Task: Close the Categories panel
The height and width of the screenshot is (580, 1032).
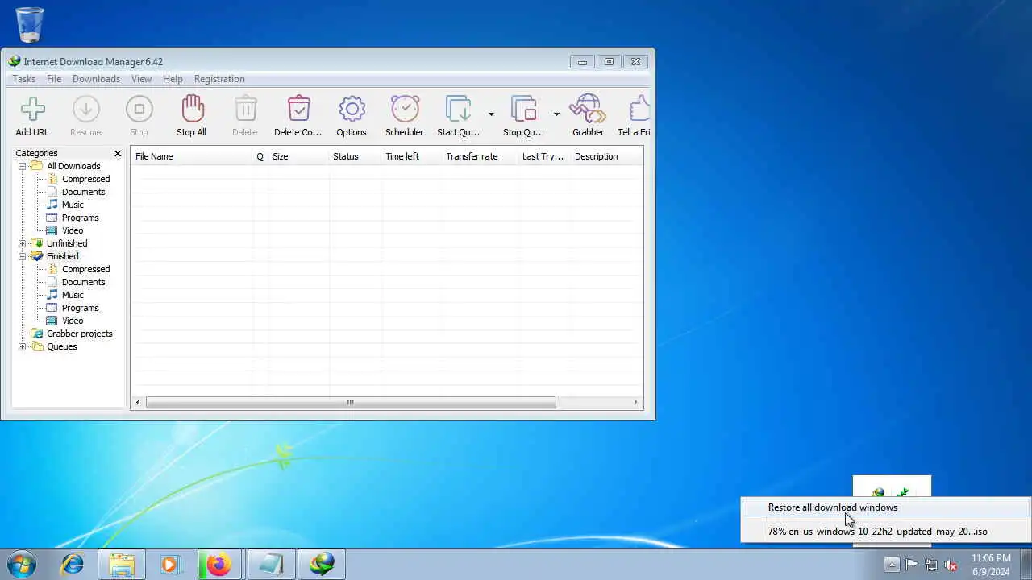Action: click(x=118, y=153)
